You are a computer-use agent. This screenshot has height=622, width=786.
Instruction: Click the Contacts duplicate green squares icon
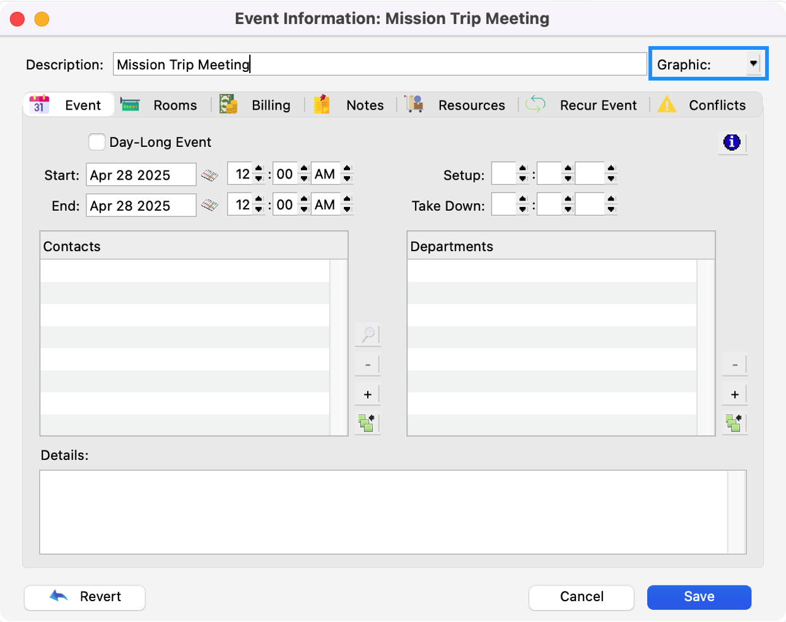coord(367,423)
